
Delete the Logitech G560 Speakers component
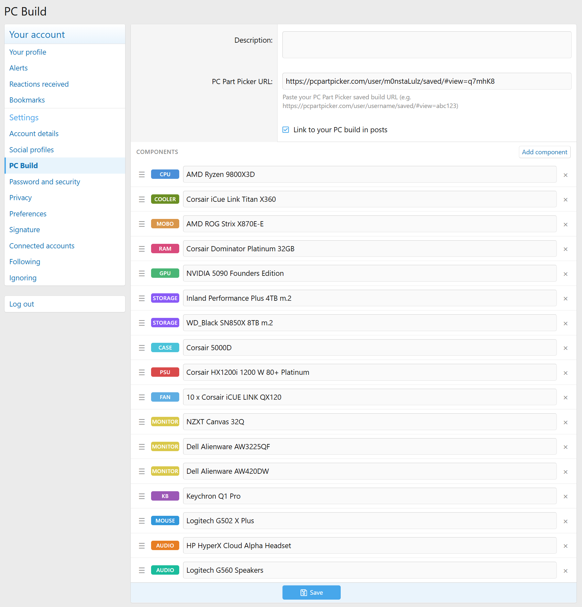[565, 571]
